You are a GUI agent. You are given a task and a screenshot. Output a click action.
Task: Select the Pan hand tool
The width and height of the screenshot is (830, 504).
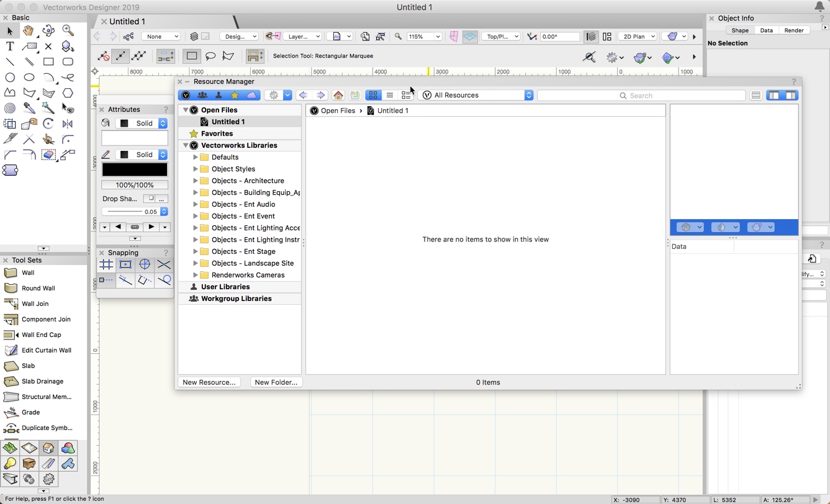(x=29, y=30)
